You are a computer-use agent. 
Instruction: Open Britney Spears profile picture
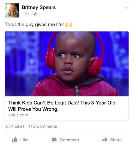click(12, 10)
